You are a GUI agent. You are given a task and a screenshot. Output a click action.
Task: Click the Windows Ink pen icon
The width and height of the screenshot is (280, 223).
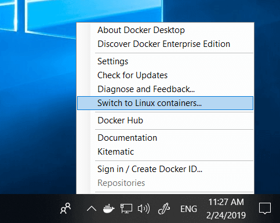click(164, 209)
